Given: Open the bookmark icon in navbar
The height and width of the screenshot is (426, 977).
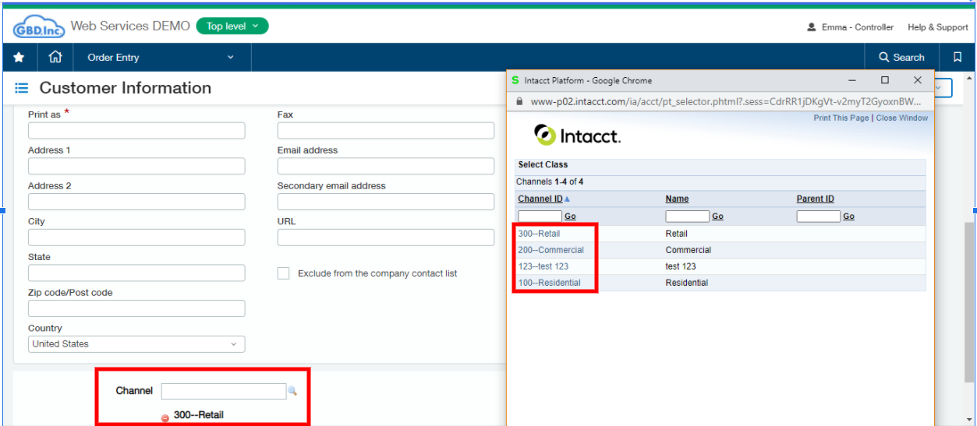Looking at the screenshot, I should coord(958,57).
